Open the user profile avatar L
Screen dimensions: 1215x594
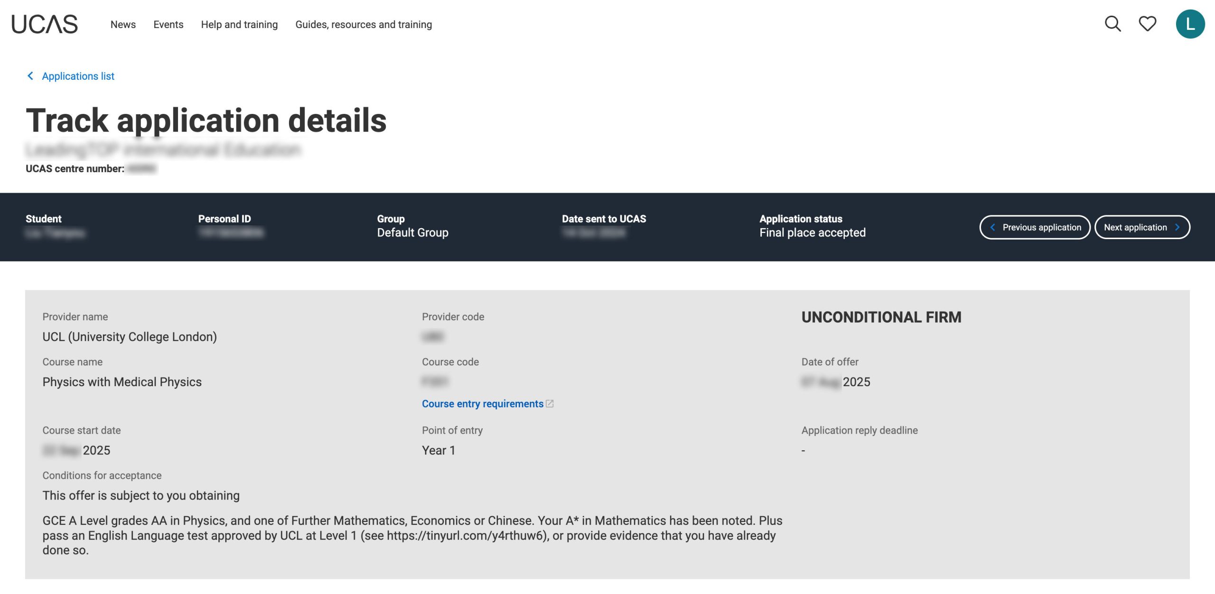click(x=1190, y=24)
